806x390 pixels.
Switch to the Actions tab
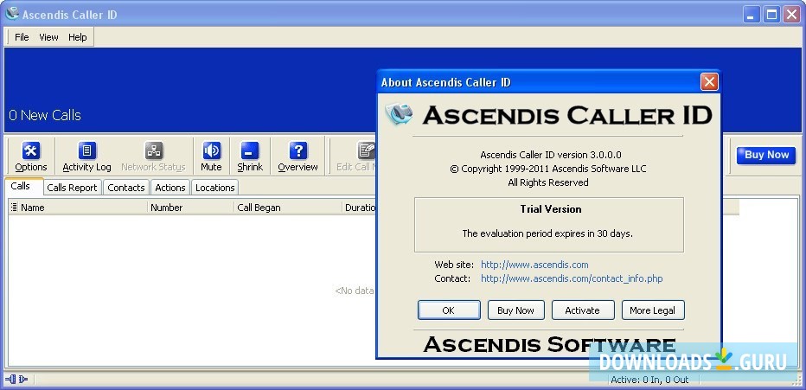170,188
